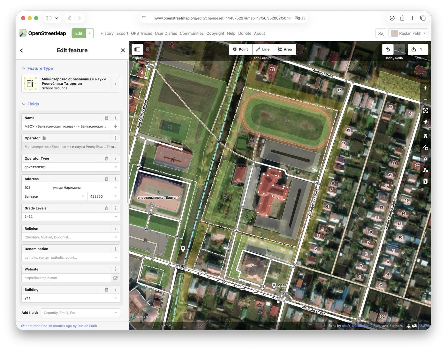The width and height of the screenshot is (447, 351).
Task: Open the editor Preferences panel
Action: pos(425,170)
